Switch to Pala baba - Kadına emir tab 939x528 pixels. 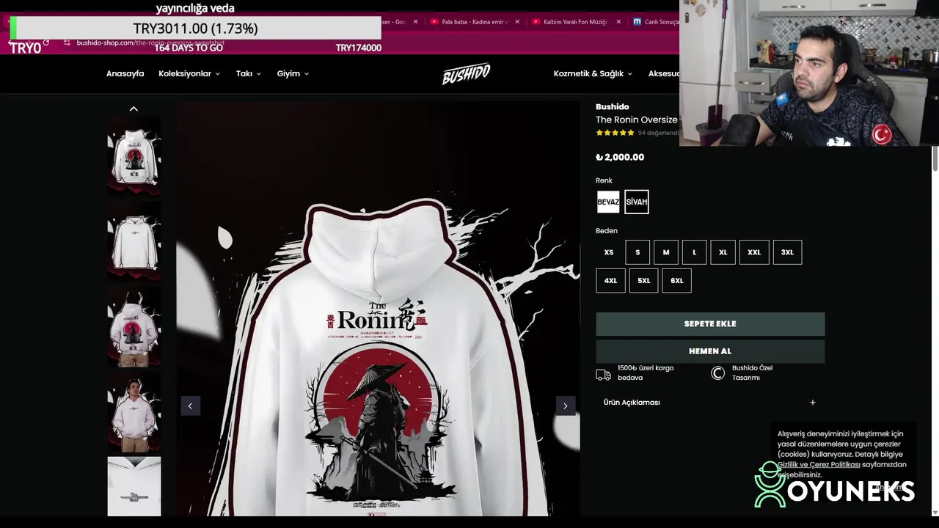473,22
